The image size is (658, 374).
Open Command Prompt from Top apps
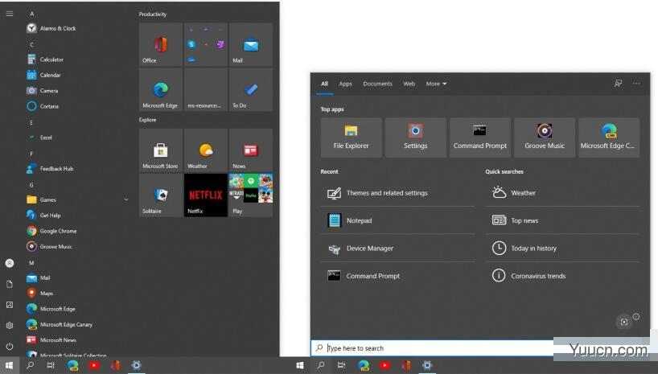[480, 138]
